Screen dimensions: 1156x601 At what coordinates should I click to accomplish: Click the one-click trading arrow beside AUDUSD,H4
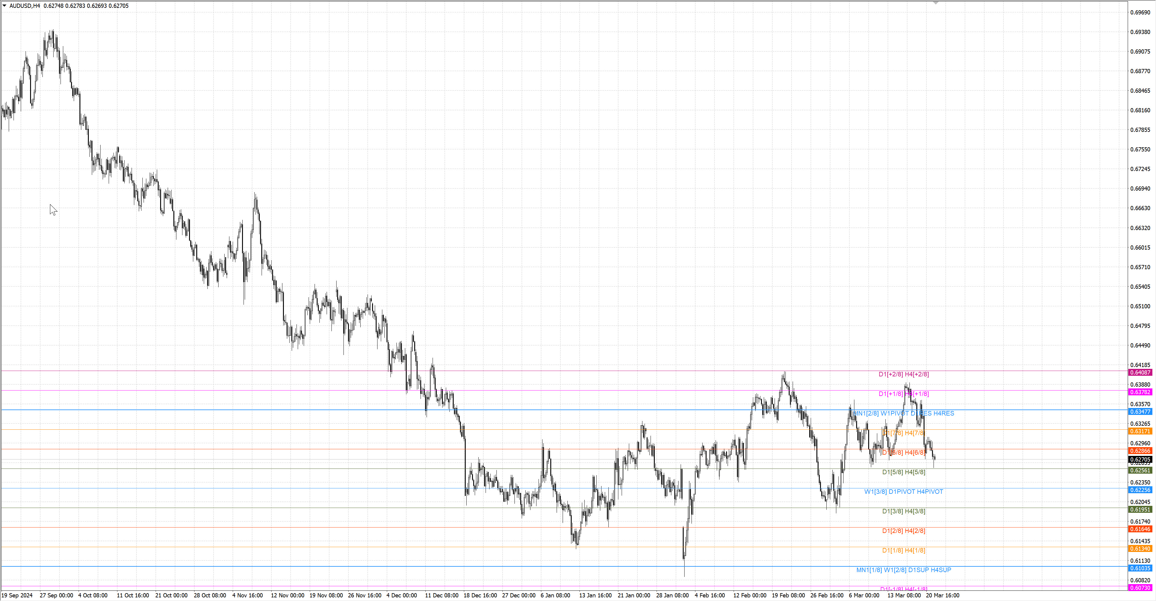[5, 6]
